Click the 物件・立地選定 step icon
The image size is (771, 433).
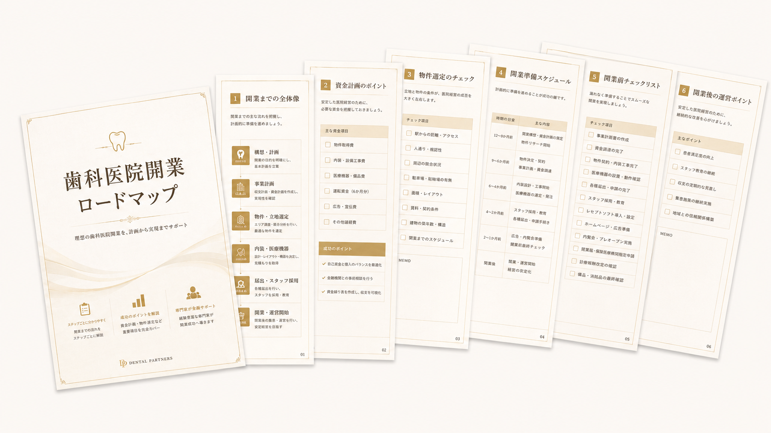[240, 221]
